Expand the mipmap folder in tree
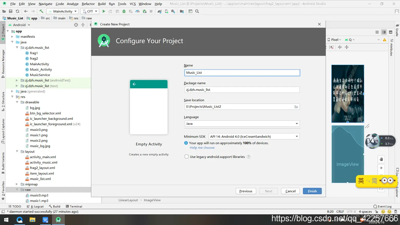The image size is (400, 225). pos(17,184)
